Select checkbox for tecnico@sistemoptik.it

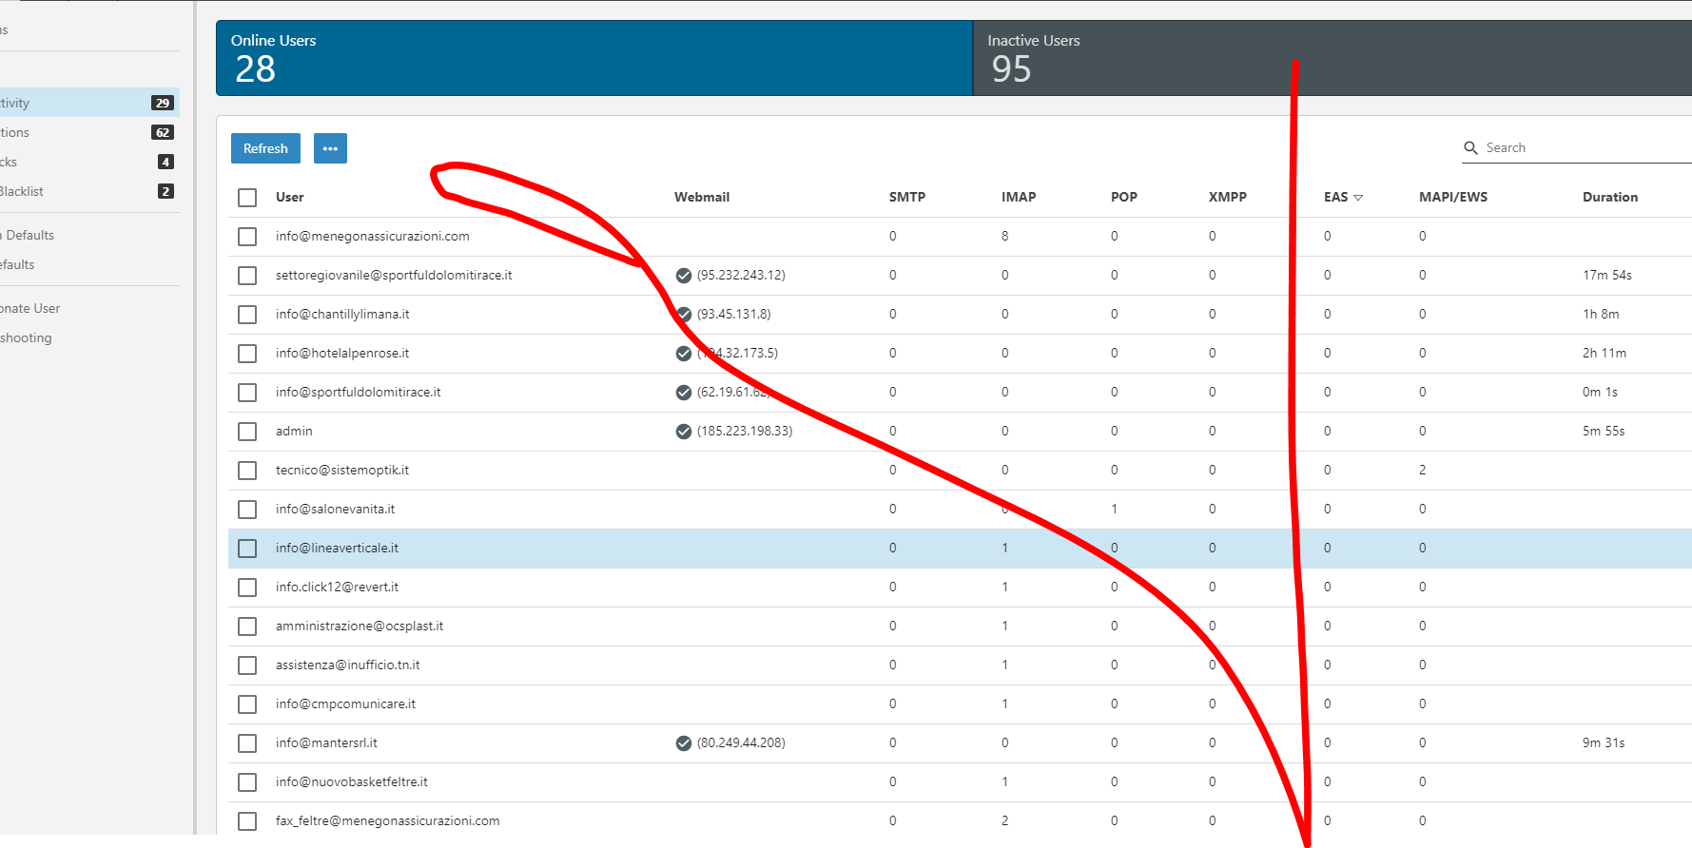(x=247, y=471)
